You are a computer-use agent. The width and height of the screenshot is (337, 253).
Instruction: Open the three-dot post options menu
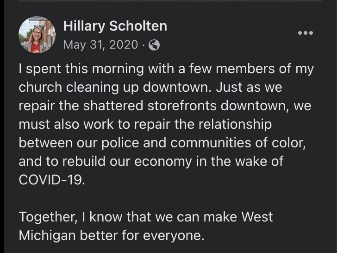tap(305, 33)
